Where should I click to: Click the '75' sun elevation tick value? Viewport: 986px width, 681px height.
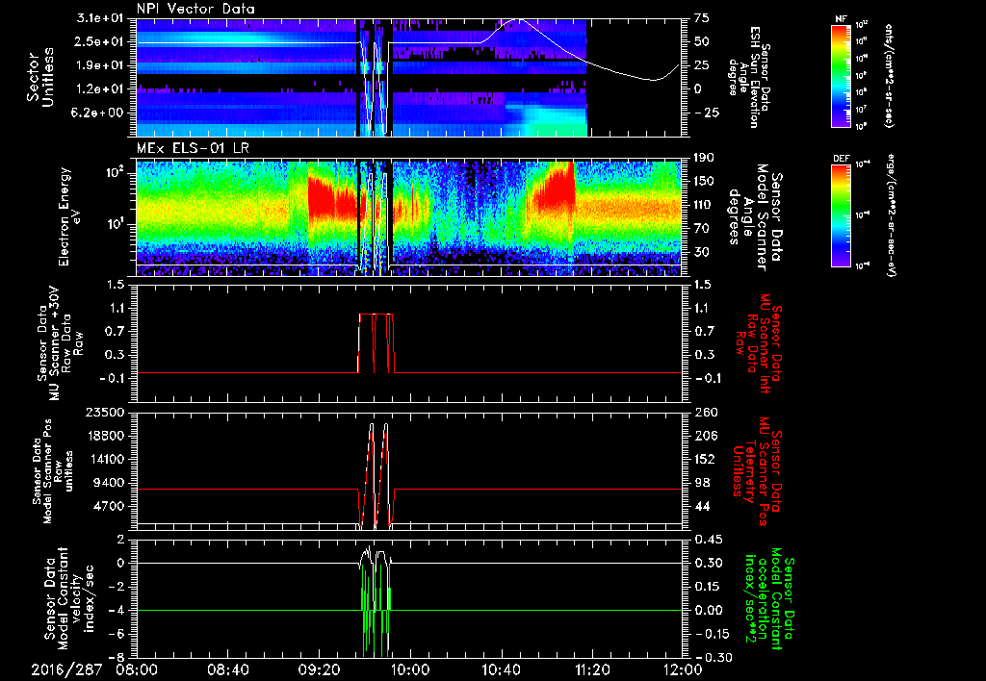(x=702, y=18)
